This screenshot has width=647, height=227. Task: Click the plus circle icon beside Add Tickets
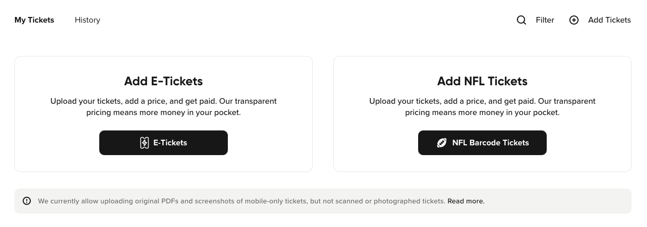(x=574, y=20)
